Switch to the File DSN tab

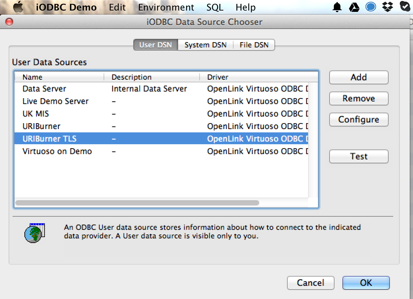254,45
